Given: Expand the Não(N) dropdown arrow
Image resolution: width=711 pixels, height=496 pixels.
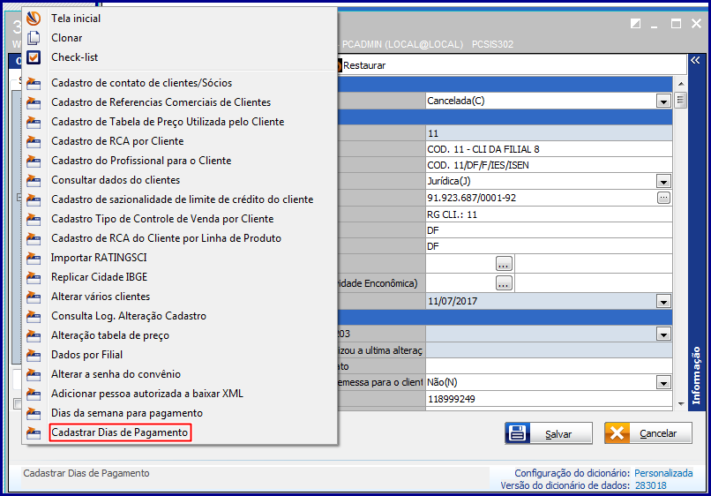Looking at the screenshot, I should click(x=663, y=382).
